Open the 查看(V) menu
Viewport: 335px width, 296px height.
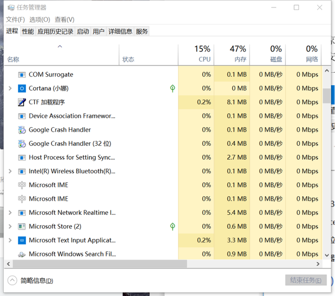(x=64, y=20)
